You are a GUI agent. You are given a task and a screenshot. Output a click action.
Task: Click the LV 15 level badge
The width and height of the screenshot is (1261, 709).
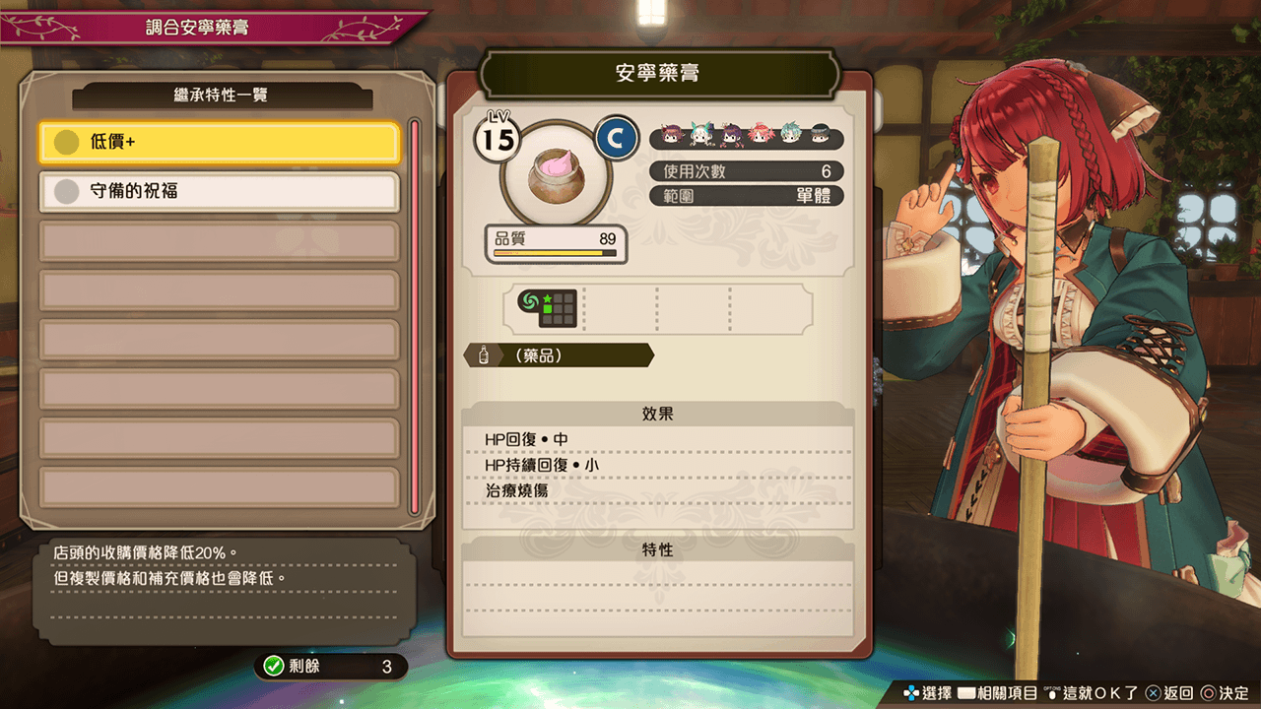pyautogui.click(x=498, y=136)
